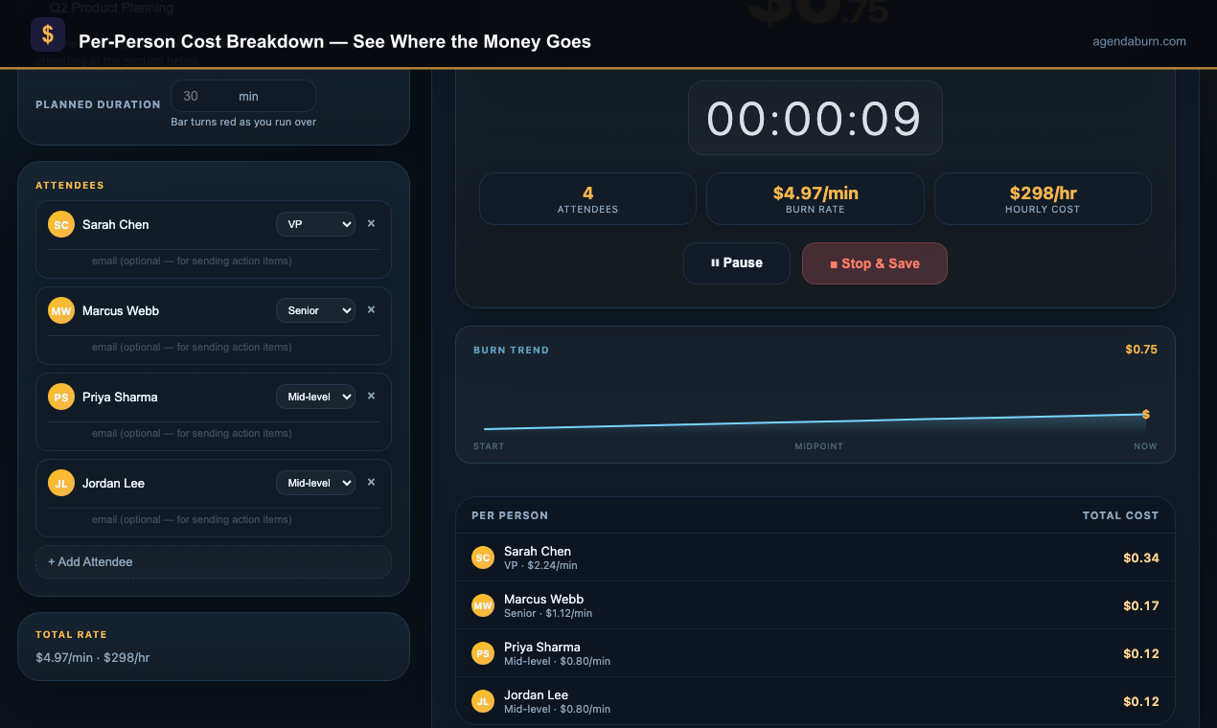Click Sarah Chen's optional email field
The image size is (1217, 728).
pos(214,261)
